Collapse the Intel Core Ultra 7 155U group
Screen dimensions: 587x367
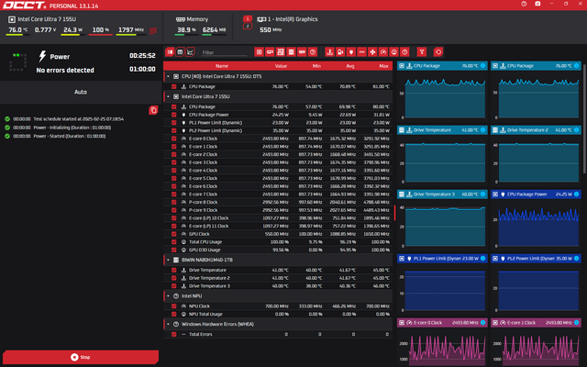coord(174,95)
